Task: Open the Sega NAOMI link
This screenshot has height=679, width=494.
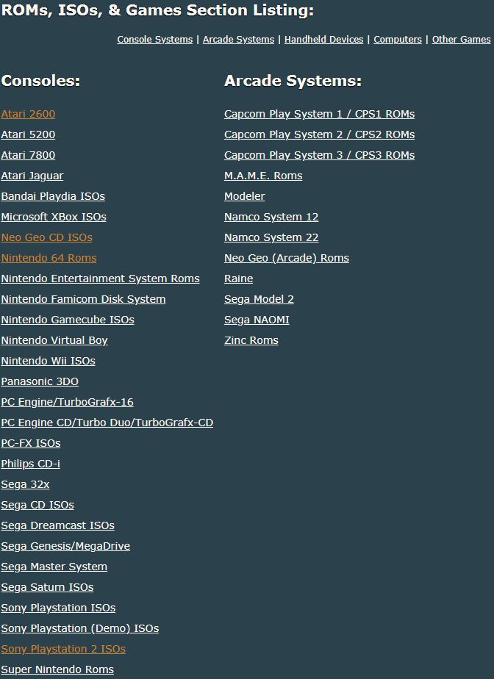Action: (x=257, y=320)
